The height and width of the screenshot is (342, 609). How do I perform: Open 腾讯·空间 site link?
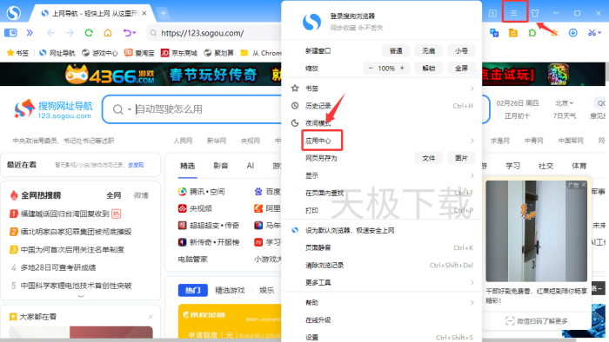[x=201, y=191]
